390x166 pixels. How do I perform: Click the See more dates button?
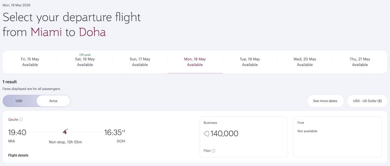325,101
